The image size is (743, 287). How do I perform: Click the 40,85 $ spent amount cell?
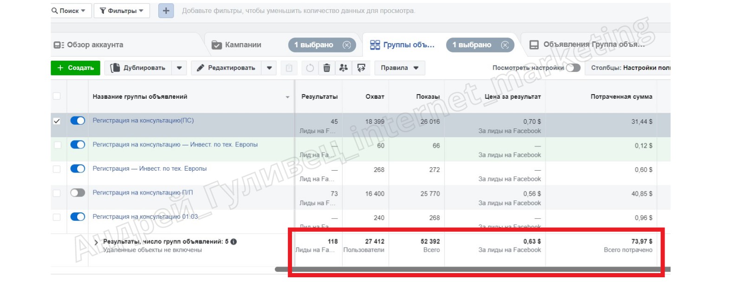pos(642,194)
